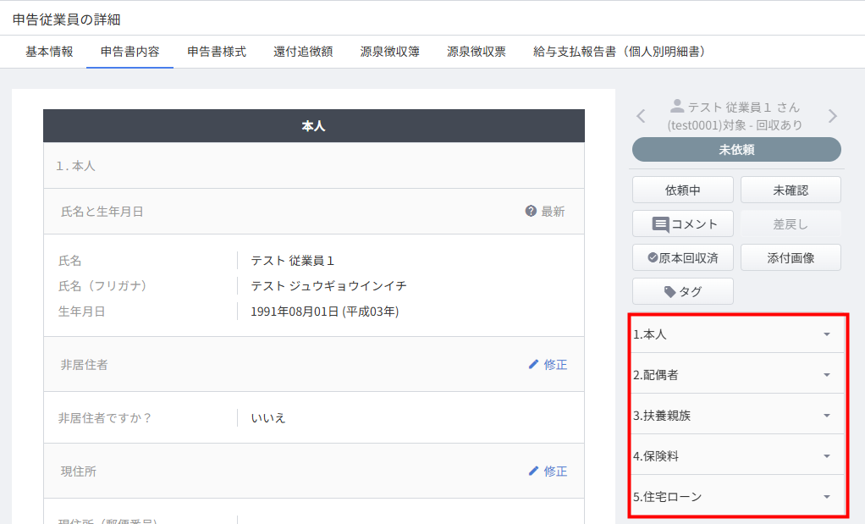This screenshot has width=865, height=524.
Task: Click the 申告従業員の詳細 page title
Action: (66, 19)
